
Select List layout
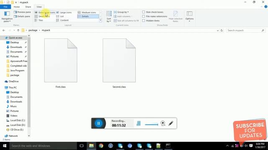click(x=60, y=16)
